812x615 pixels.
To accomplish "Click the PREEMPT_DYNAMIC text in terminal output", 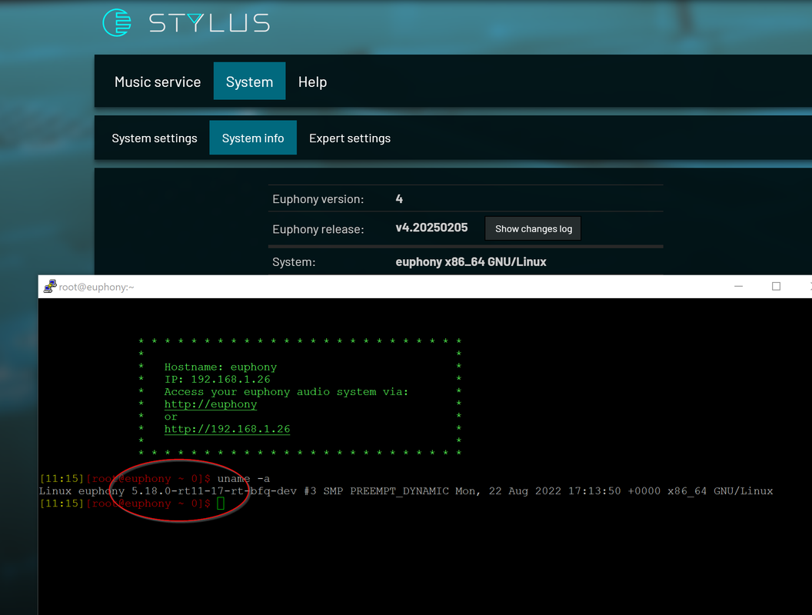I will pyautogui.click(x=399, y=491).
